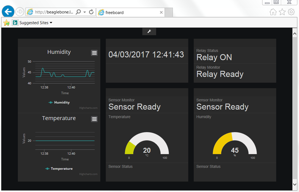
Task: Open the Humidity chart export menu
Action: (x=94, y=53)
